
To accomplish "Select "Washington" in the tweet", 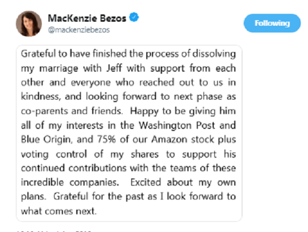I will click(165, 125).
